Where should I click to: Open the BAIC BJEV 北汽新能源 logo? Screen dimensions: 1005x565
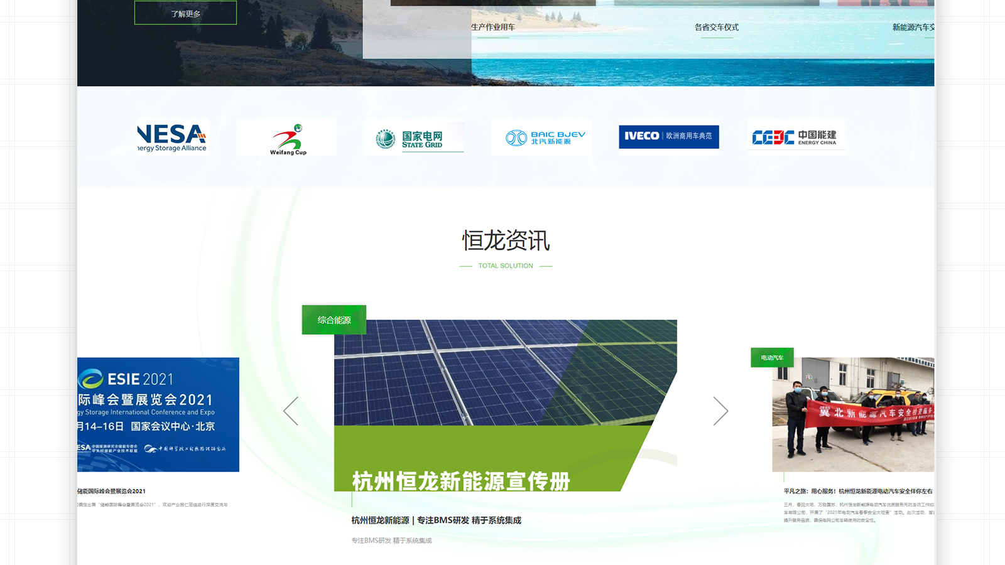(x=541, y=137)
